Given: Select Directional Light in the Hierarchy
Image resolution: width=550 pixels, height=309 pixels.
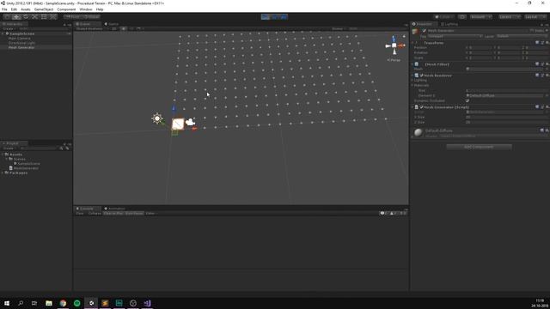Looking at the screenshot, I should (x=21, y=43).
